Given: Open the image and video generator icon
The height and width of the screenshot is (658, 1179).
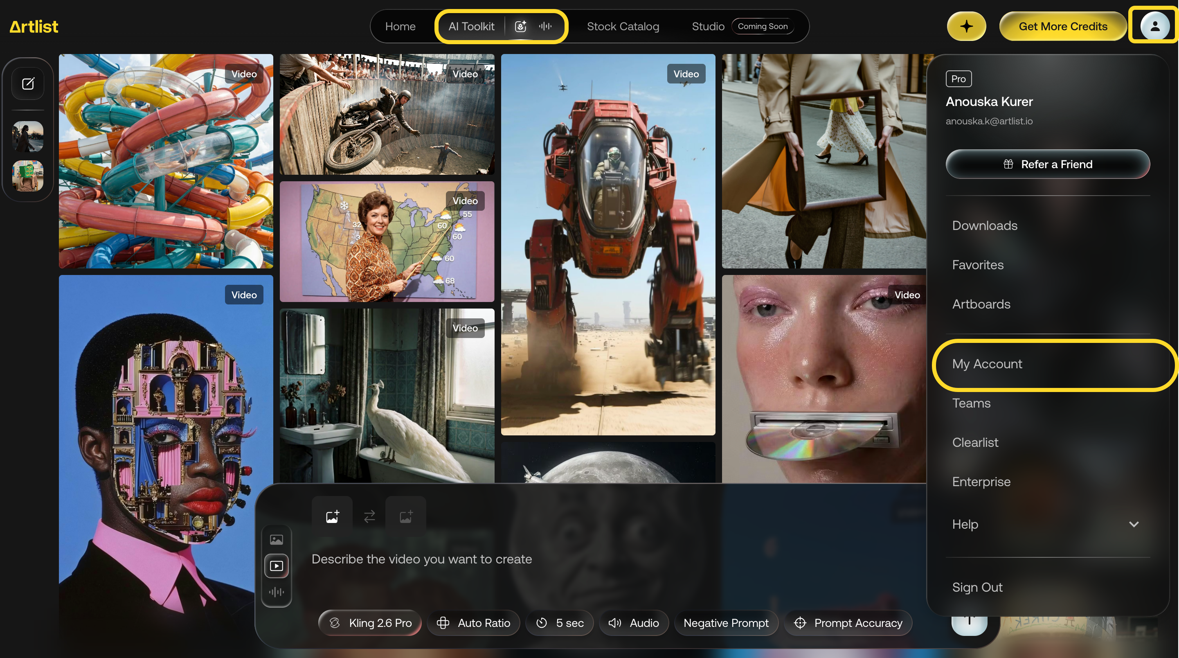Looking at the screenshot, I should click(x=520, y=27).
